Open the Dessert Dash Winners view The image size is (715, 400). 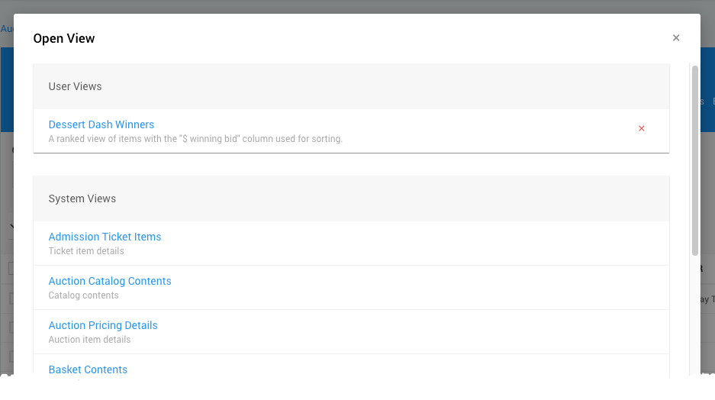pos(101,124)
